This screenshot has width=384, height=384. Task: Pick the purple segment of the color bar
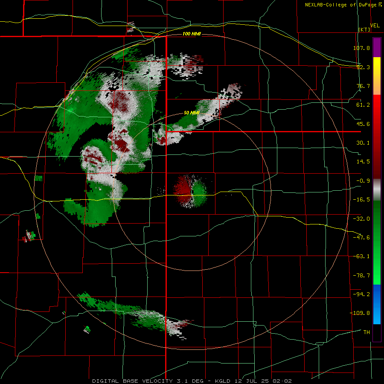pyautogui.click(x=377, y=47)
